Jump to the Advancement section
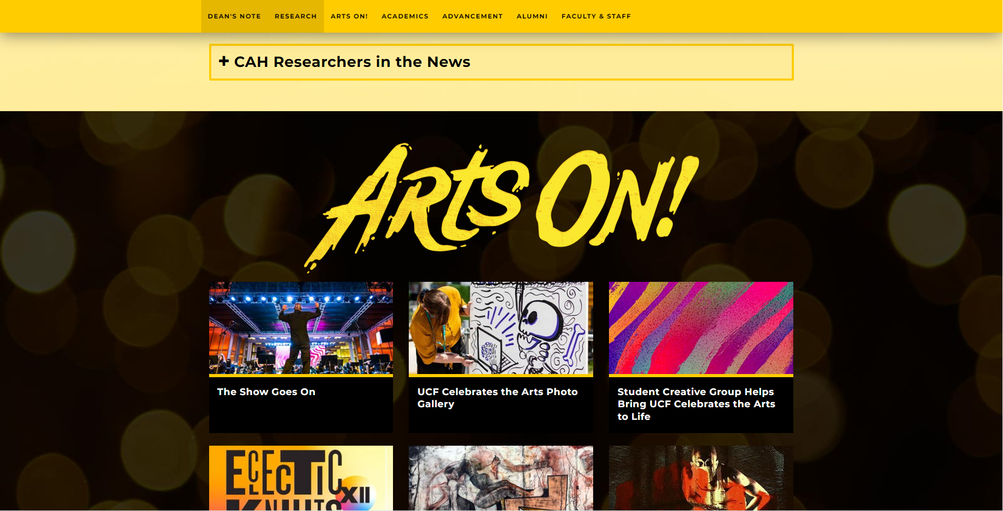 click(x=473, y=16)
